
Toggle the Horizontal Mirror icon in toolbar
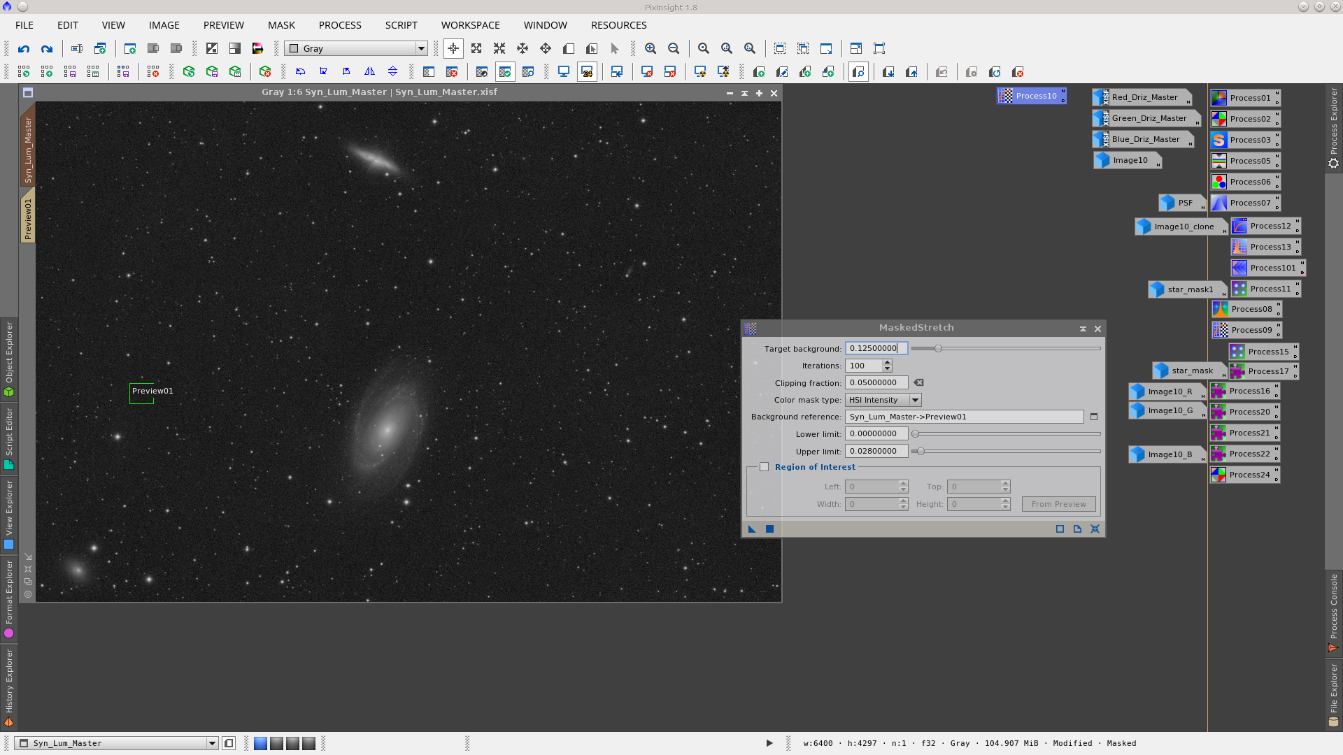(x=369, y=71)
